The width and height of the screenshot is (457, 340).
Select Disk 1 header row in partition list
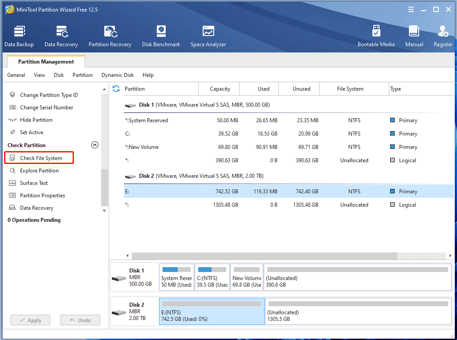tap(289, 105)
